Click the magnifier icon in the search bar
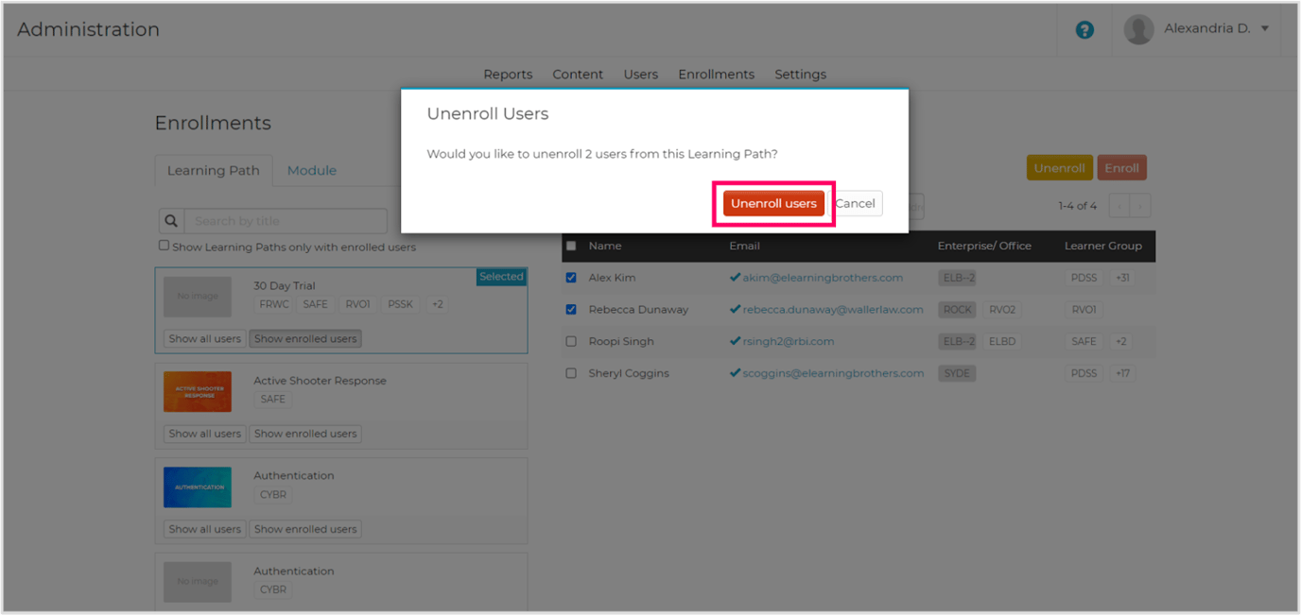 171,220
